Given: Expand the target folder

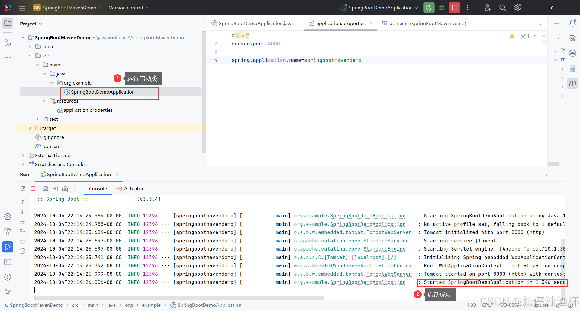Looking at the screenshot, I should [30, 128].
